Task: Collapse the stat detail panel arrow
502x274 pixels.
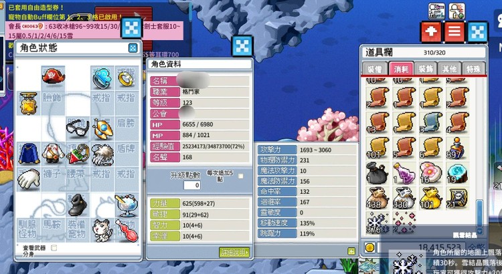Action: (x=351, y=251)
